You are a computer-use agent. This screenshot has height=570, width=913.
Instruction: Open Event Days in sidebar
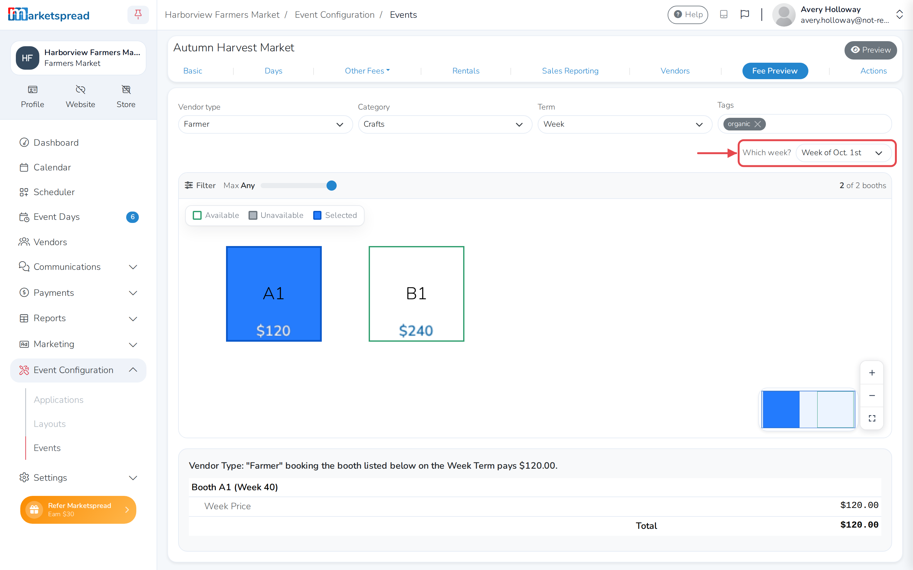(x=78, y=217)
